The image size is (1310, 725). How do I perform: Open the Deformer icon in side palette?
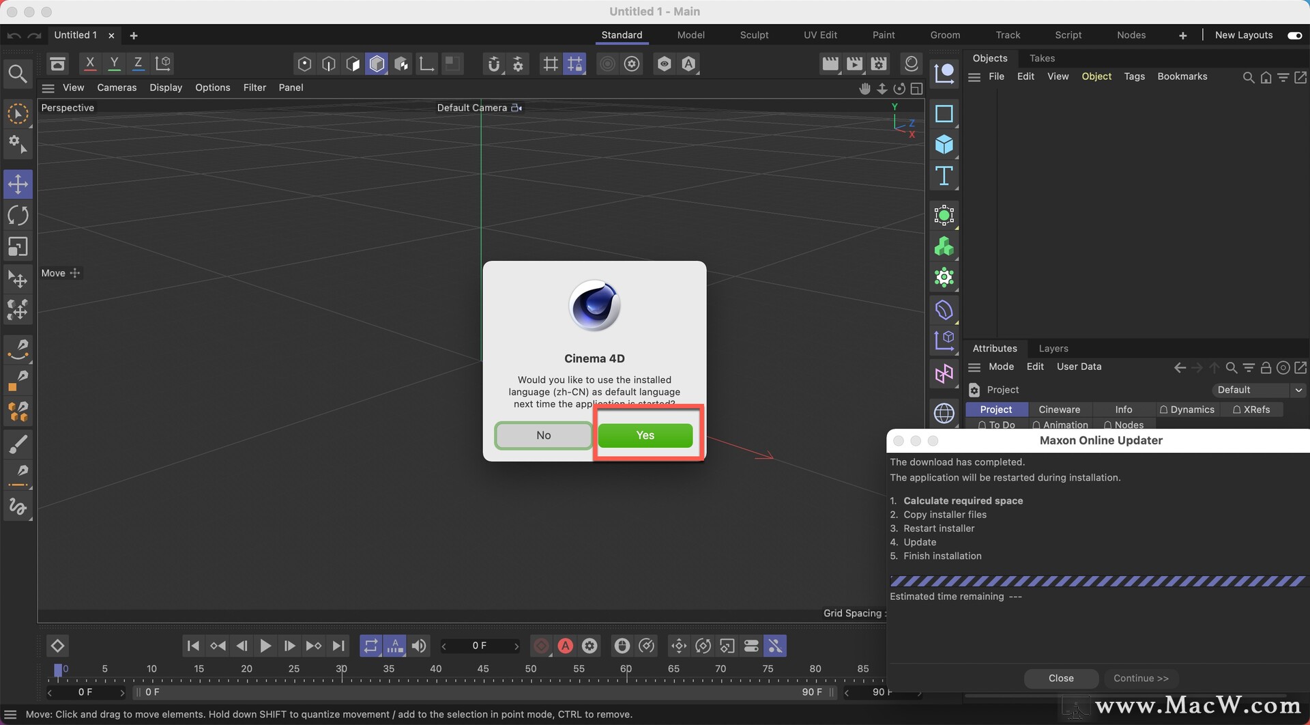[944, 310]
